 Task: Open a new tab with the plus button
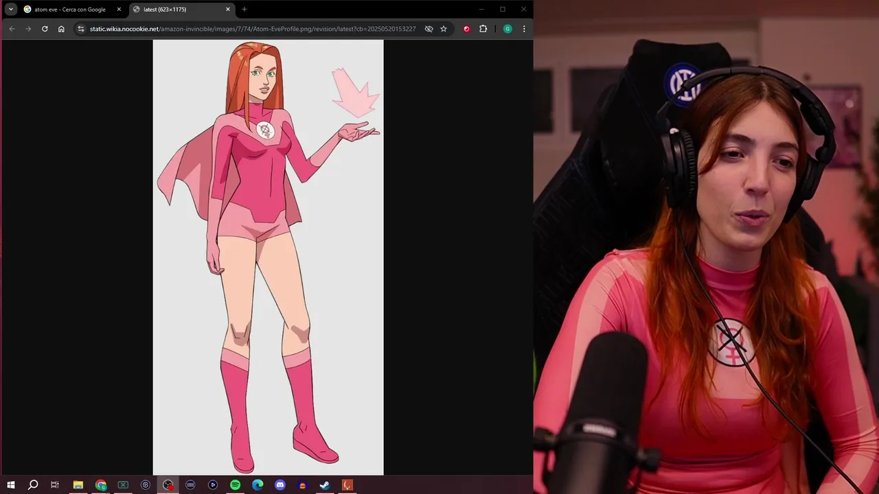(244, 10)
